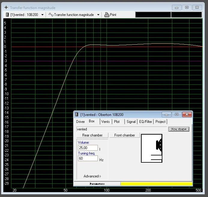
Task: Open the Vents tab
Action: 105,122
